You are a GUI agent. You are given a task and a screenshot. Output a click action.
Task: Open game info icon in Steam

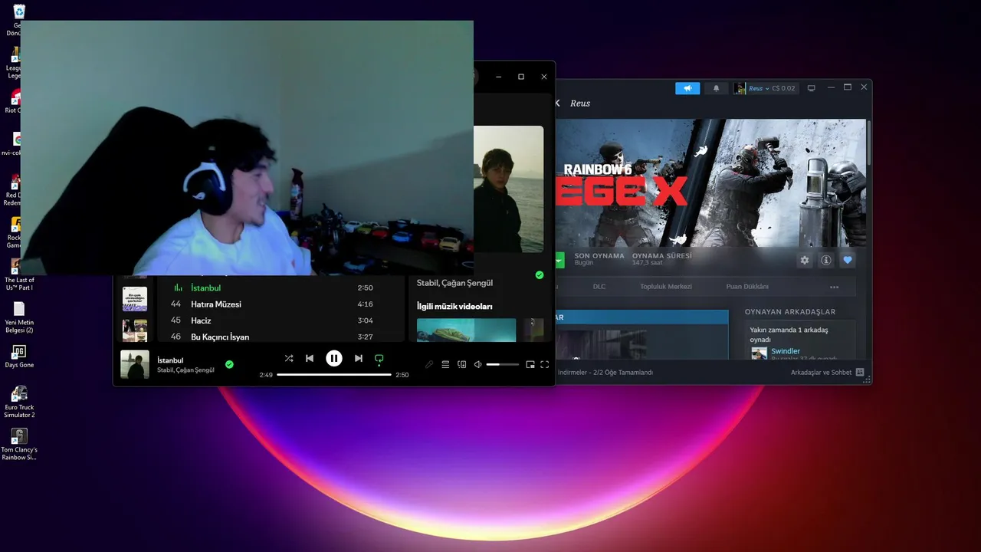point(826,260)
